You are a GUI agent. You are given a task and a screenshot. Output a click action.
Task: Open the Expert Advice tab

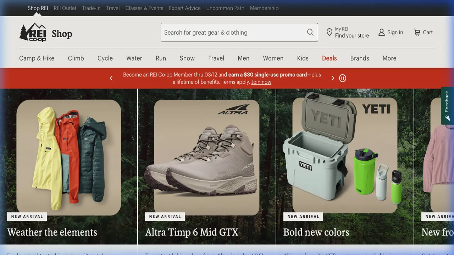[x=184, y=8]
